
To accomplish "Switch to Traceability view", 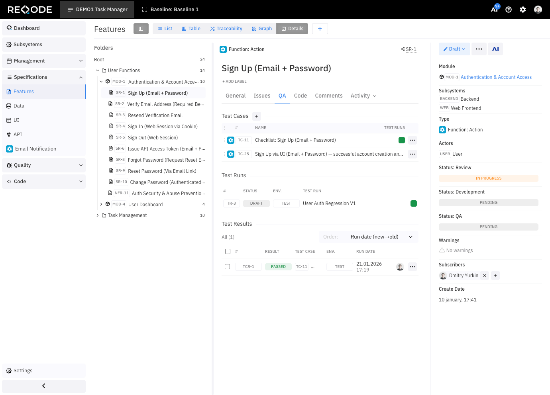I will (226, 29).
